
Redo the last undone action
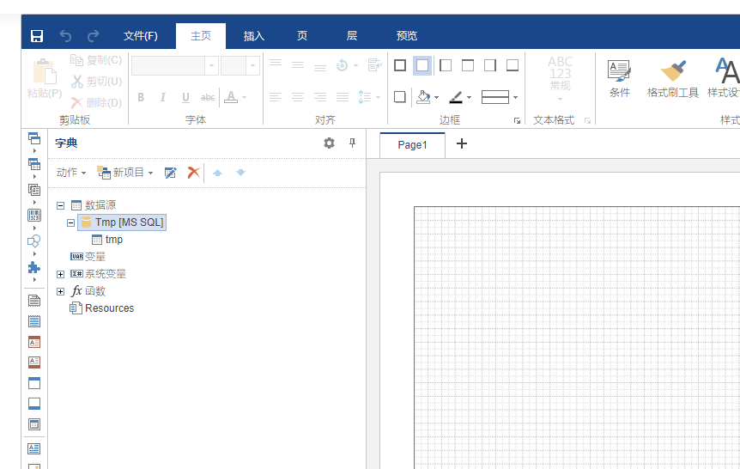tap(94, 36)
